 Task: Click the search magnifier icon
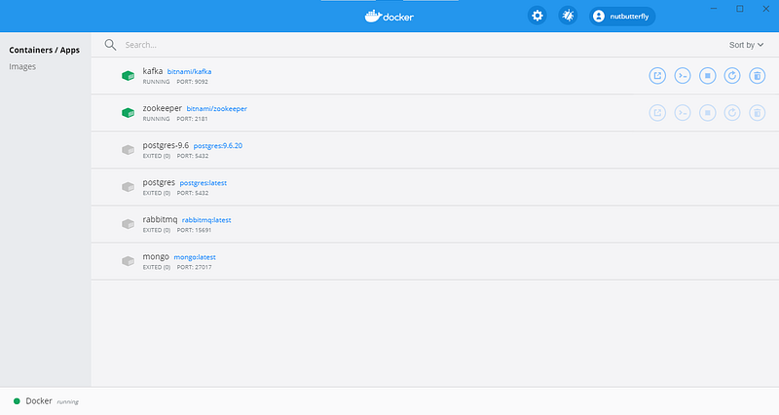110,45
